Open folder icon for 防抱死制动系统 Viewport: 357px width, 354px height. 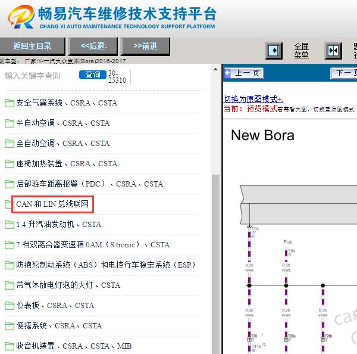coord(10,266)
